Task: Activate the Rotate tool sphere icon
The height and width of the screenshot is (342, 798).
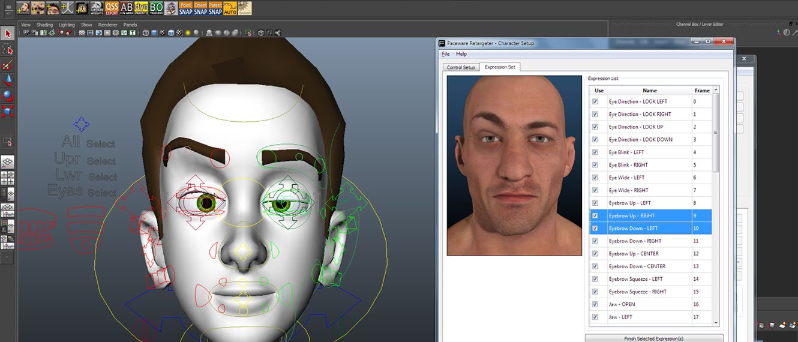Action: [8, 95]
